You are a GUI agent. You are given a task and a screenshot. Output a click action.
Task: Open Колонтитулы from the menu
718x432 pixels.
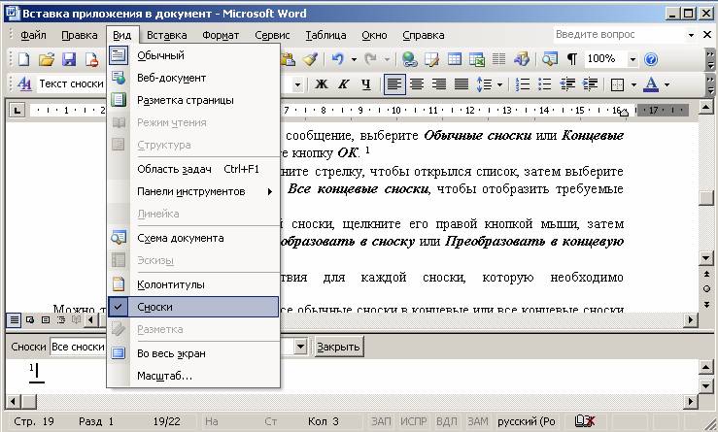pos(193,284)
